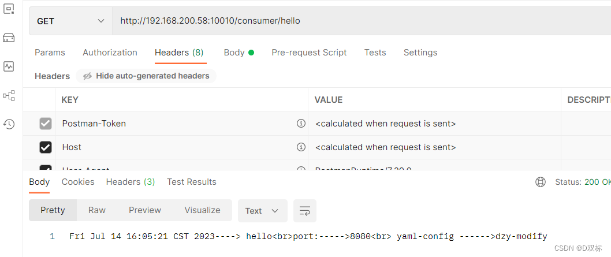This screenshot has height=257, width=611.
Task: Open the Pre-request Script tab
Action: tap(309, 53)
